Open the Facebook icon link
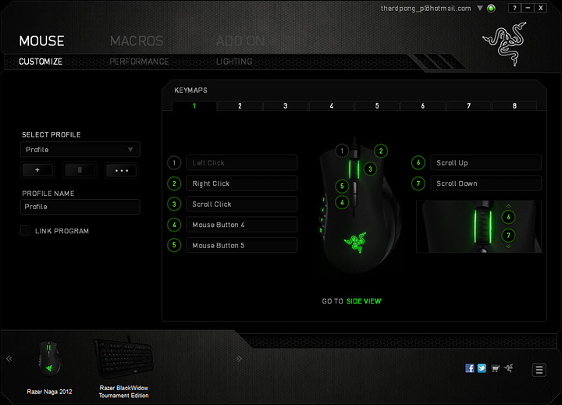Image resolution: width=562 pixels, height=405 pixels. 470,368
